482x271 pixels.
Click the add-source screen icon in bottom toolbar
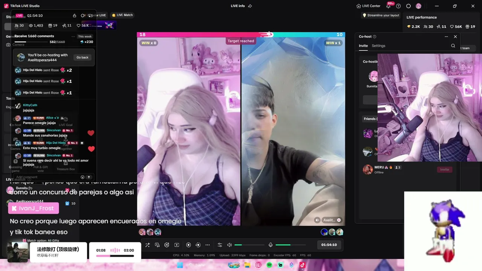(x=177, y=245)
